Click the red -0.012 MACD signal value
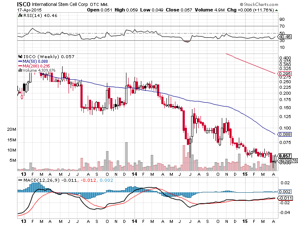 coord(89,180)
